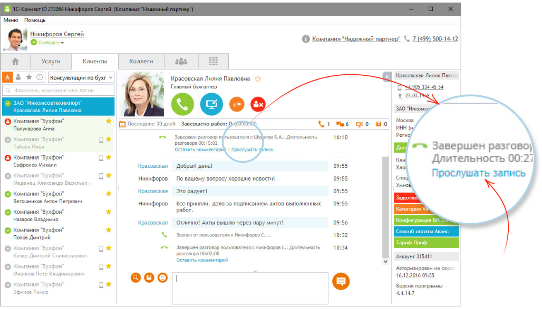This screenshot has width=542, height=309.
Task: Select contact Полукарова Анна
Action: pos(59,125)
